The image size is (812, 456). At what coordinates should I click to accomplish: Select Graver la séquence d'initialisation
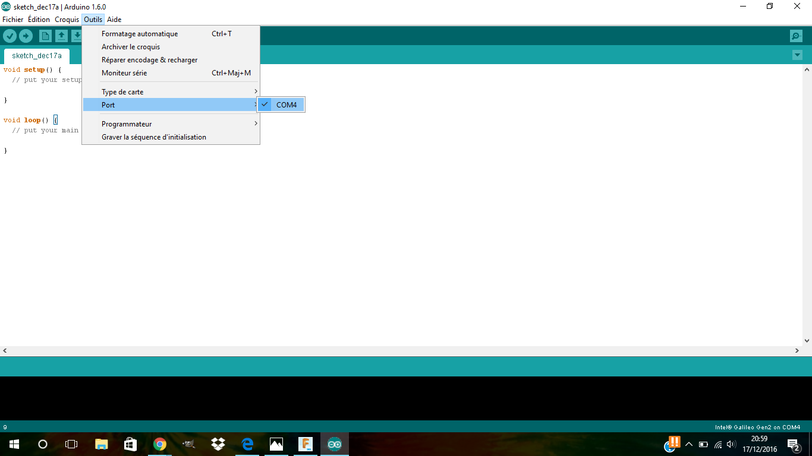[x=154, y=137]
